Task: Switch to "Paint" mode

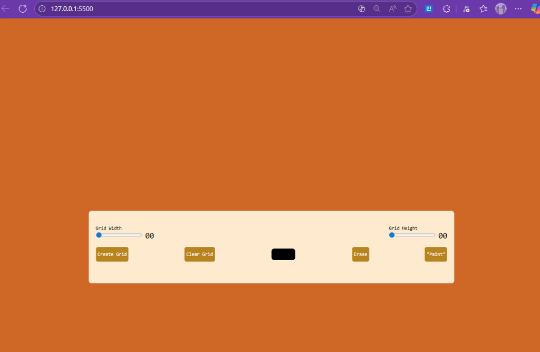Action: tap(436, 254)
